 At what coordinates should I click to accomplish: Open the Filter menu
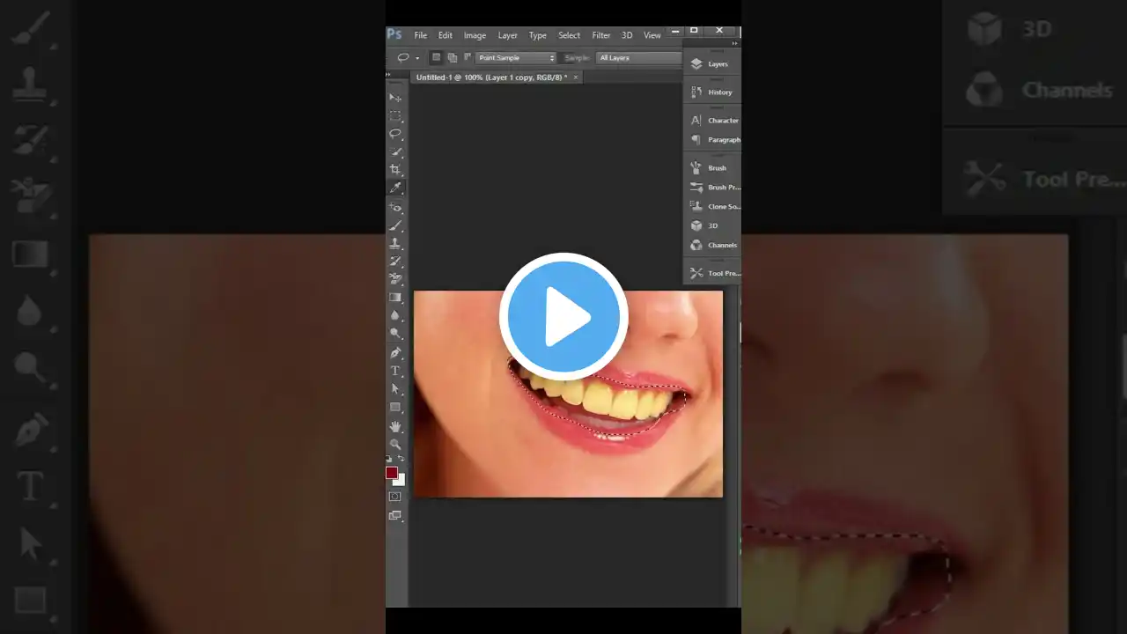pos(600,35)
